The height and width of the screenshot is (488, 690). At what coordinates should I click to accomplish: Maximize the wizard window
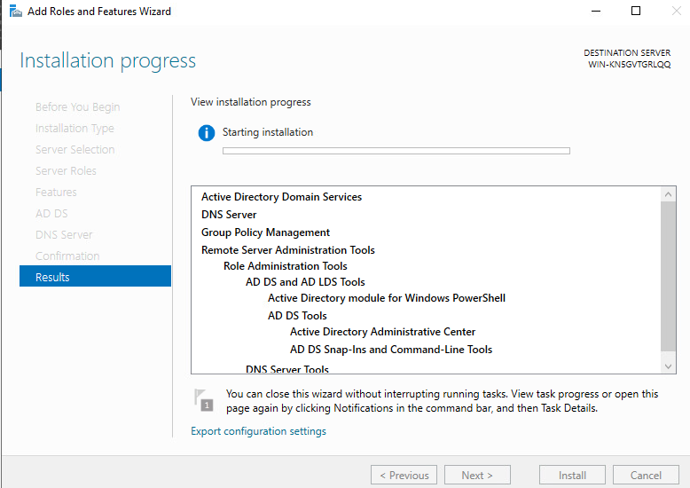click(x=636, y=11)
